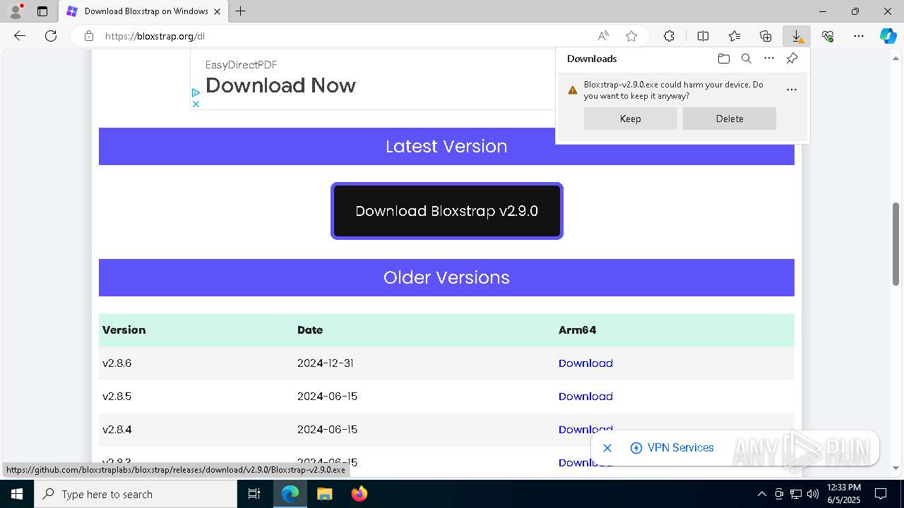Launch Firefox from the taskbar

click(x=359, y=494)
